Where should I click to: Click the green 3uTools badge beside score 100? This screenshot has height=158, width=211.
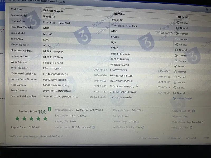[x=50, y=109]
